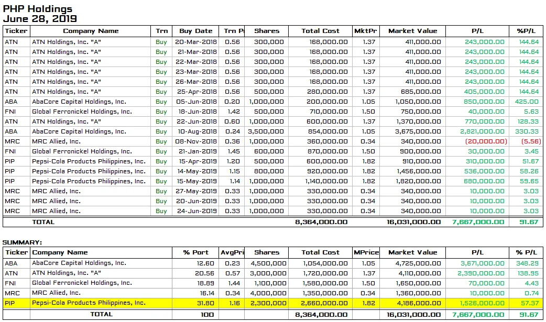Click highlighted % P/L '57.37'
This screenshot has width=546, height=322.
point(530,303)
